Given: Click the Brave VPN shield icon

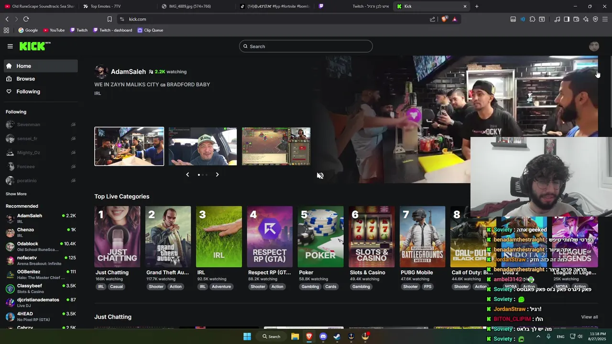Looking at the screenshot, I should click(x=595, y=19).
